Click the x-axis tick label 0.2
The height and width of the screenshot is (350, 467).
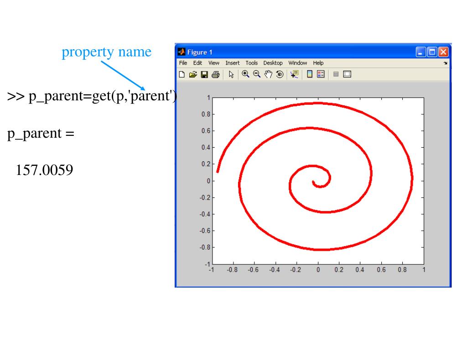pyautogui.click(x=339, y=270)
